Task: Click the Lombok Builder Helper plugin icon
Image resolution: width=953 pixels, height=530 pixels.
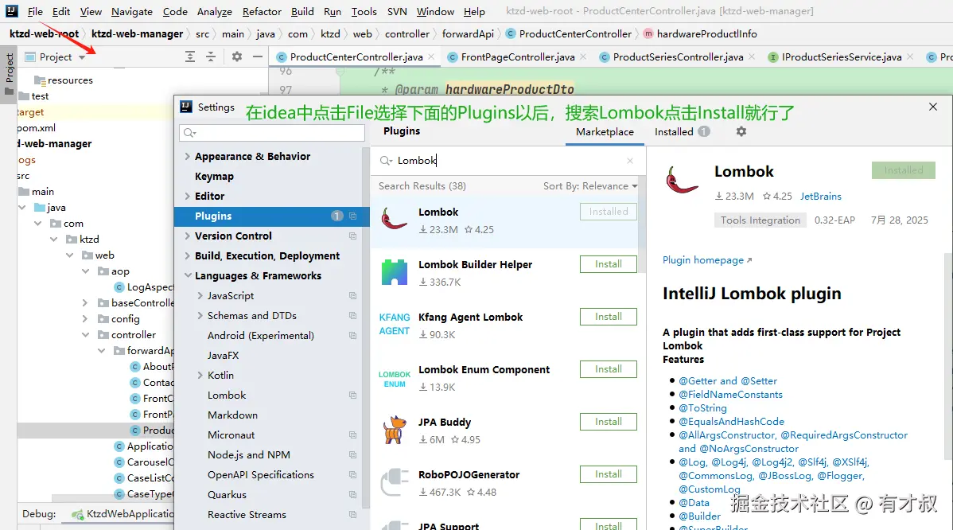Action: 394,272
